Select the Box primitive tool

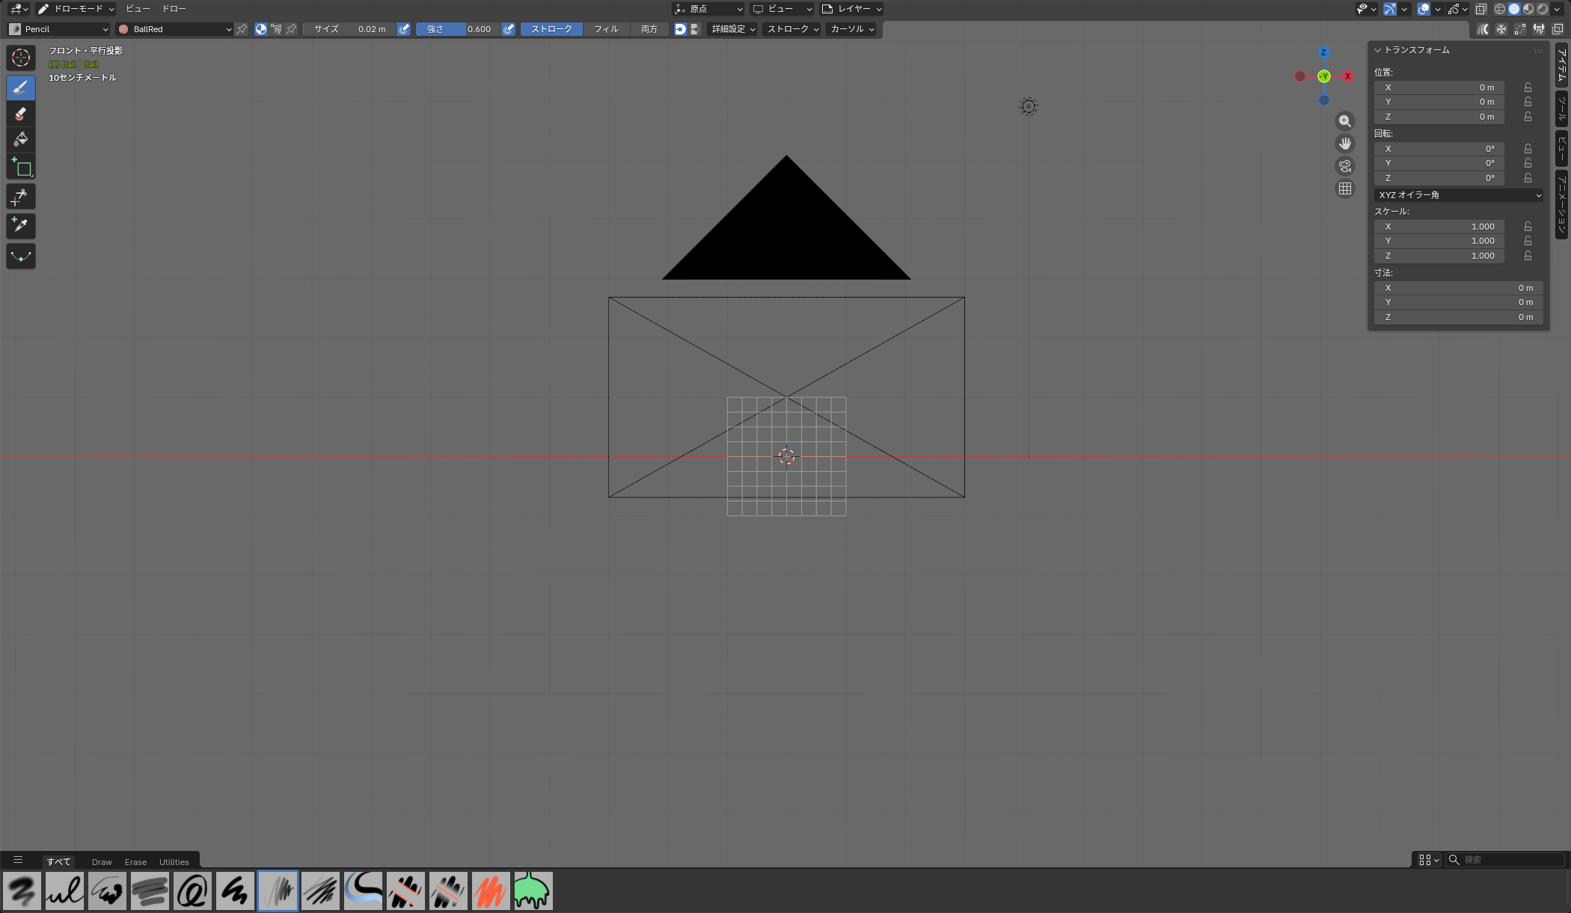point(21,167)
